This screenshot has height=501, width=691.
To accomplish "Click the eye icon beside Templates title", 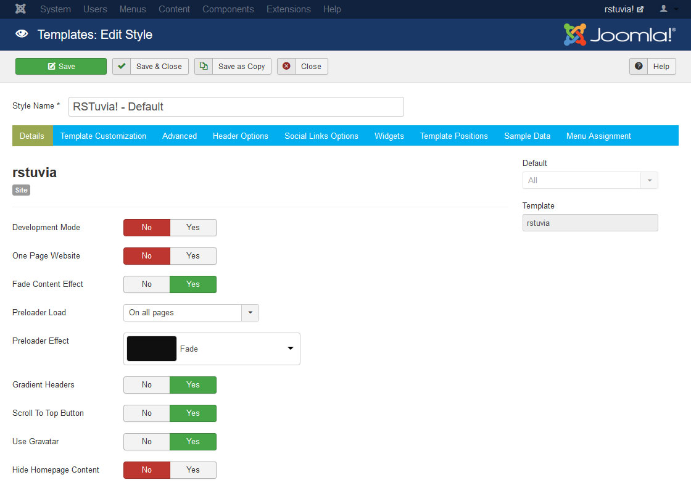I will click(x=22, y=34).
